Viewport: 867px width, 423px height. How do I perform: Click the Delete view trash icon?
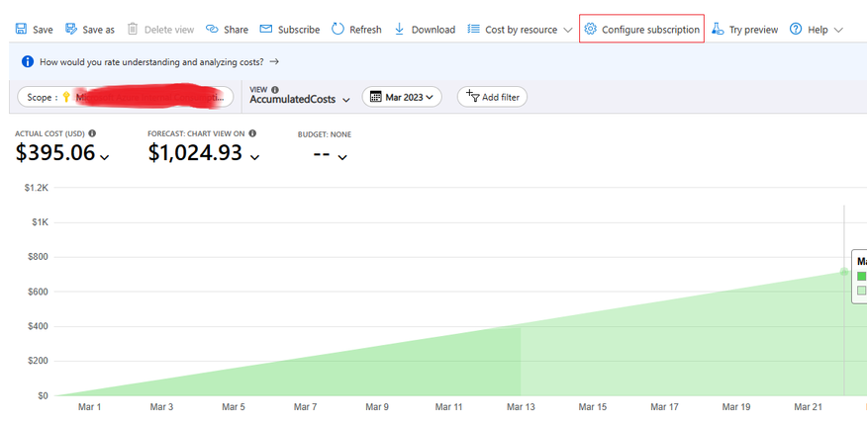133,29
